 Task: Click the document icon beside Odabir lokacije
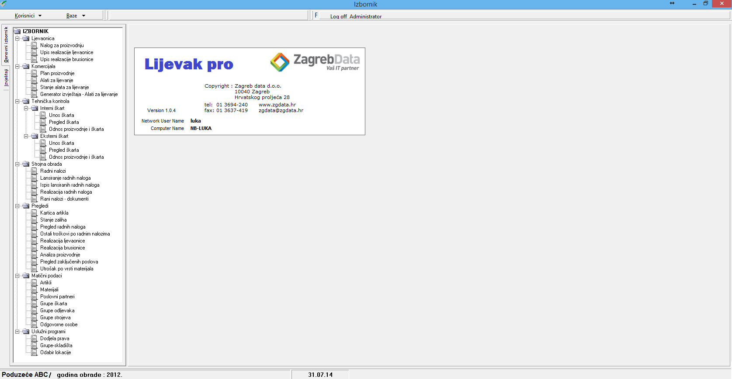35,352
